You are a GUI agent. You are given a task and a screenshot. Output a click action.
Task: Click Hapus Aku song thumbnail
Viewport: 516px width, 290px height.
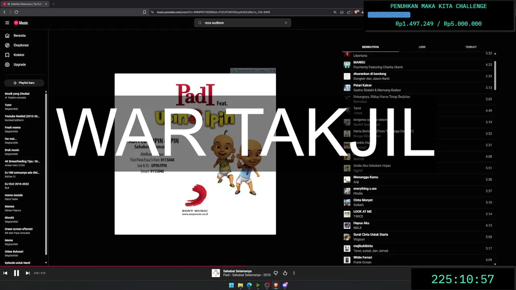point(347,226)
